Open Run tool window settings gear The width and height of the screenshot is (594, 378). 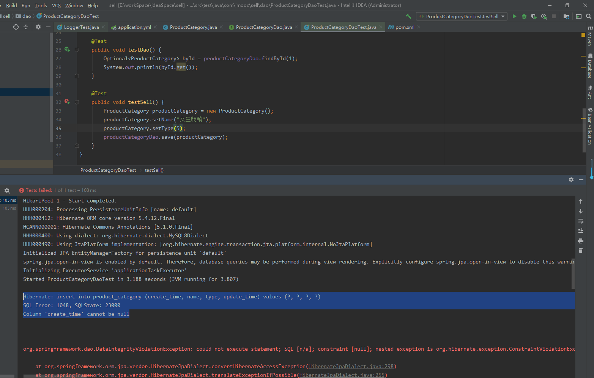click(x=571, y=180)
